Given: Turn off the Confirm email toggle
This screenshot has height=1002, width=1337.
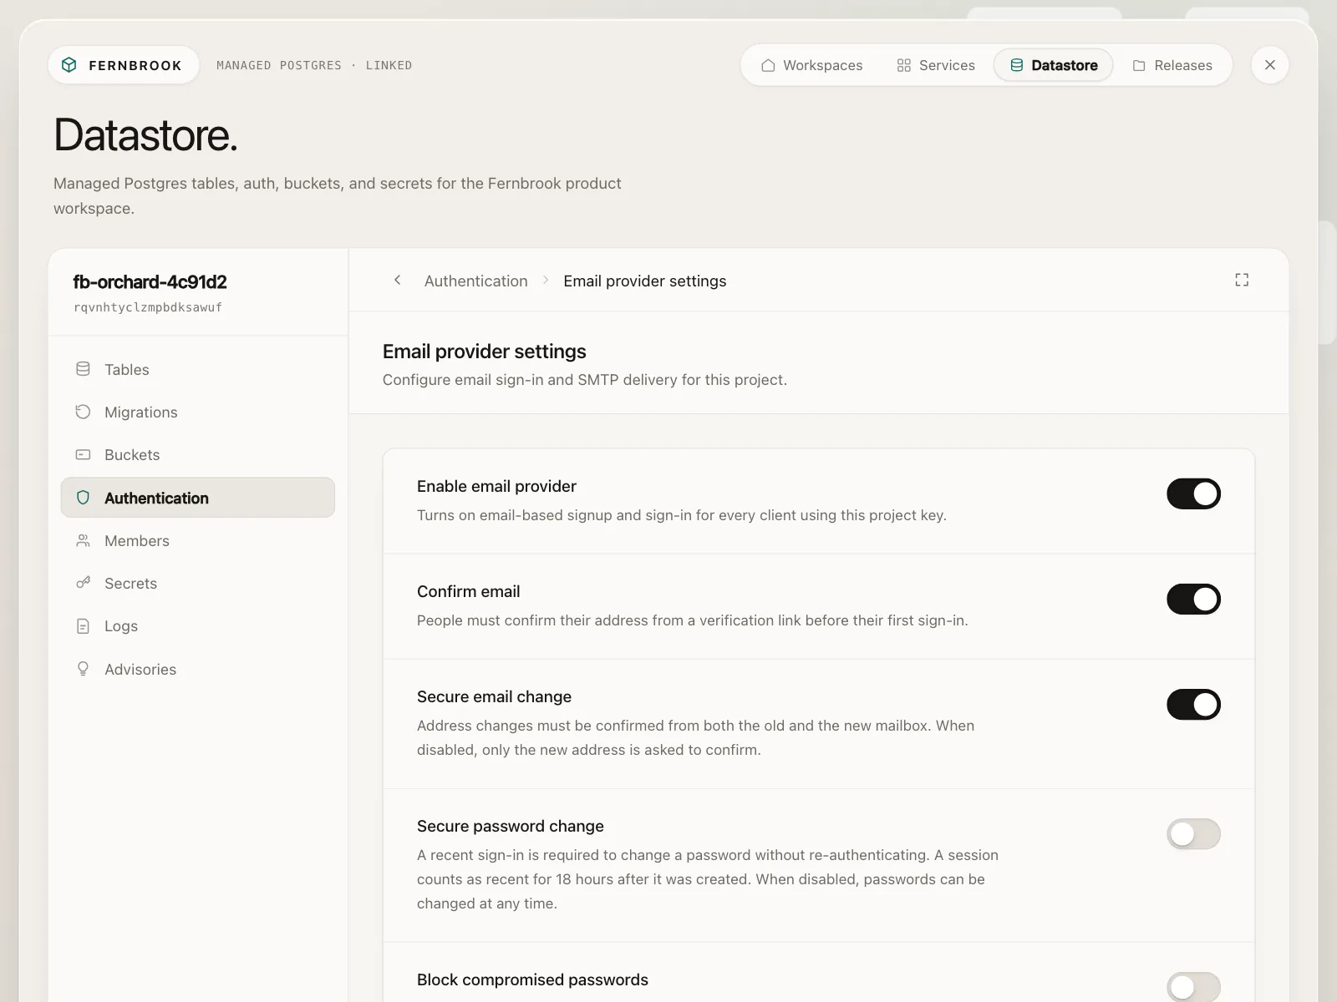Looking at the screenshot, I should click(1193, 599).
